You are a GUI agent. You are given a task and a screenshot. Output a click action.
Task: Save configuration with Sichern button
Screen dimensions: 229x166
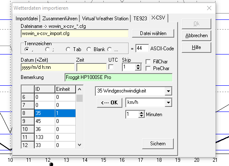click(158, 144)
